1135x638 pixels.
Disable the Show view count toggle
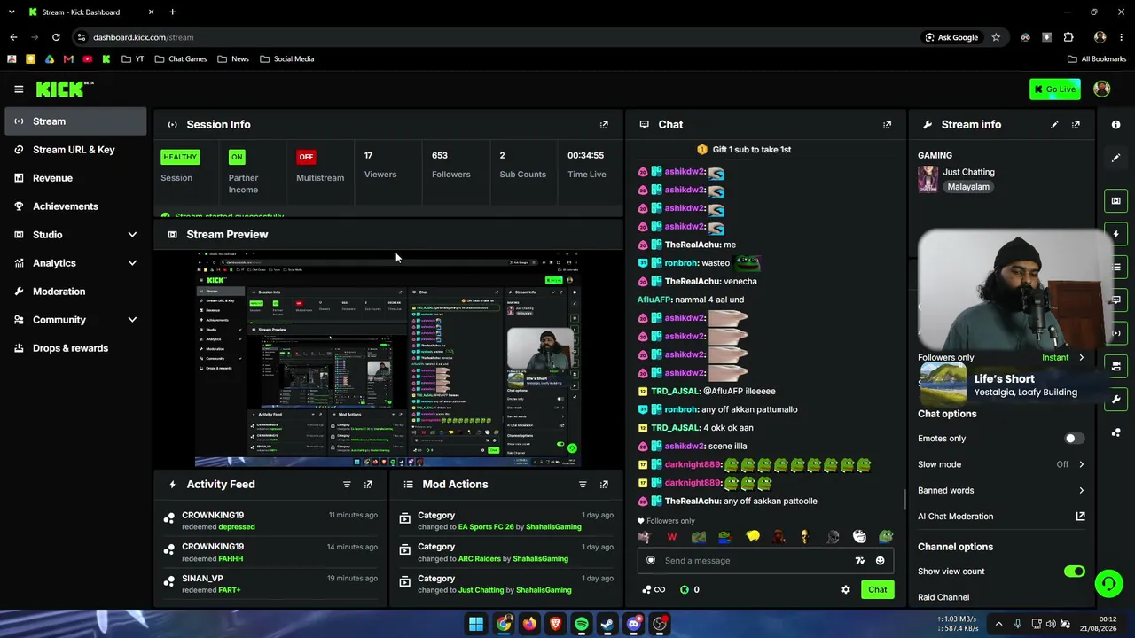click(x=1075, y=572)
